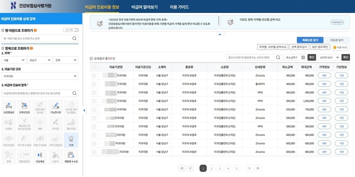
Task: Collapse the left search panel arrow
Action: [84, 110]
